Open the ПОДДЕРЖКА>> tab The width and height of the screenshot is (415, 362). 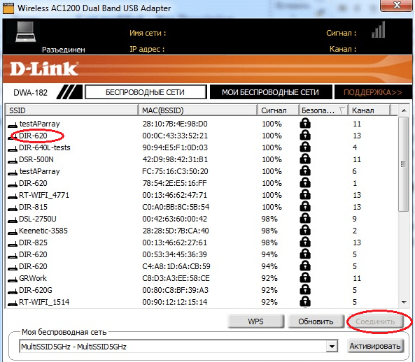[373, 92]
